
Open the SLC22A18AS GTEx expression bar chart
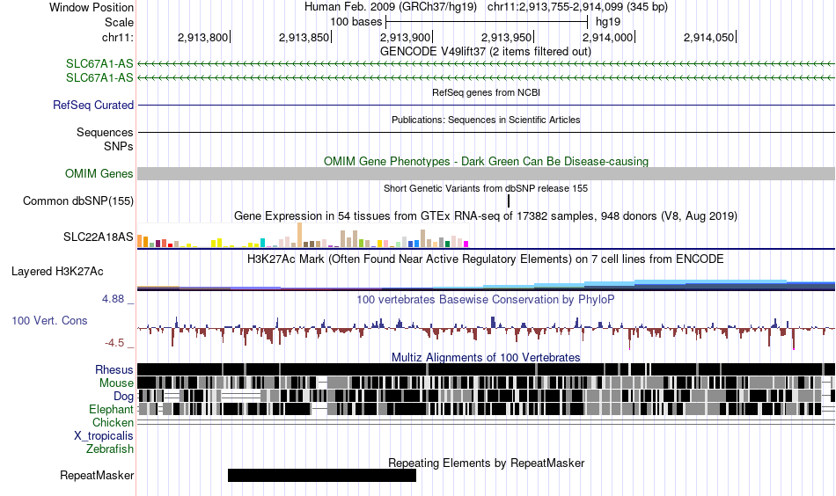coord(303,235)
